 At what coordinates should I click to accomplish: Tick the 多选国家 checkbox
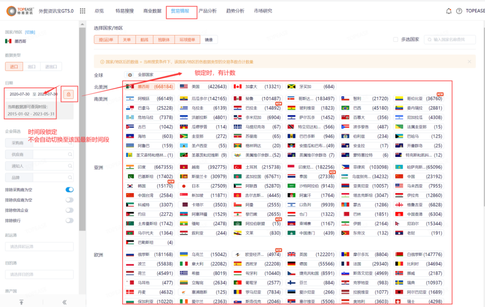pos(395,39)
